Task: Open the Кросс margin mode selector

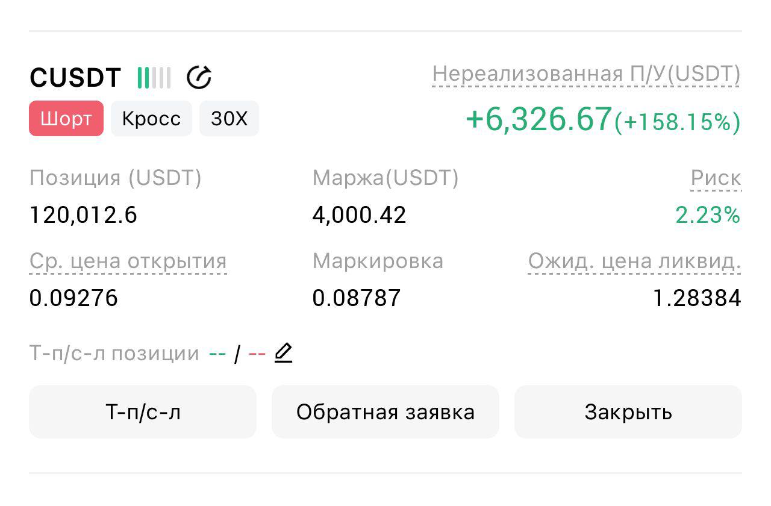Action: [x=151, y=119]
